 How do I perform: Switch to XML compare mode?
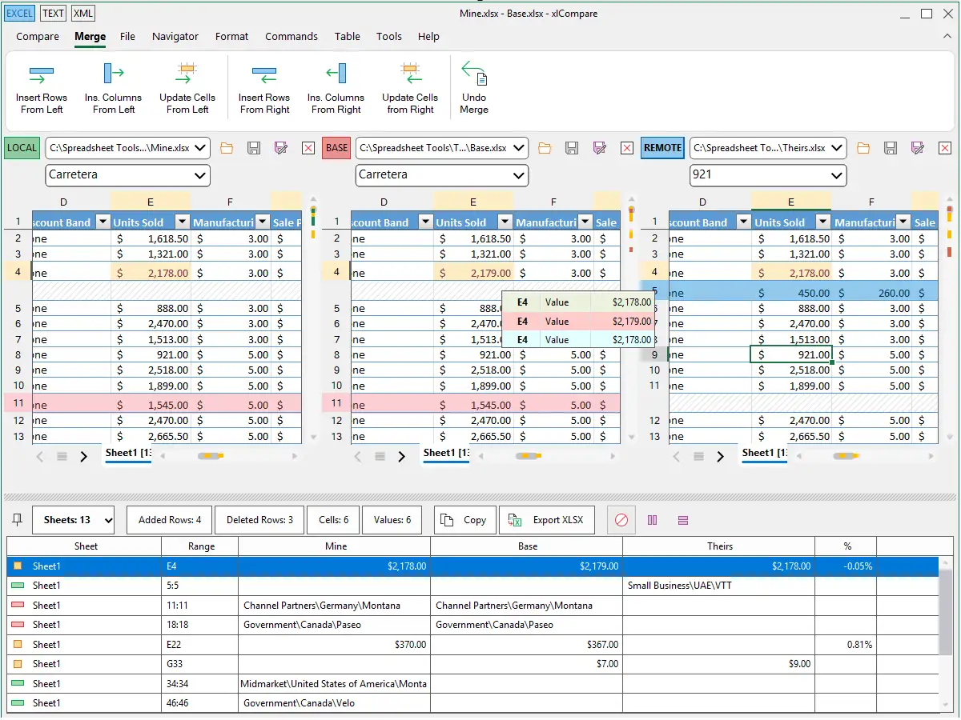[82, 13]
